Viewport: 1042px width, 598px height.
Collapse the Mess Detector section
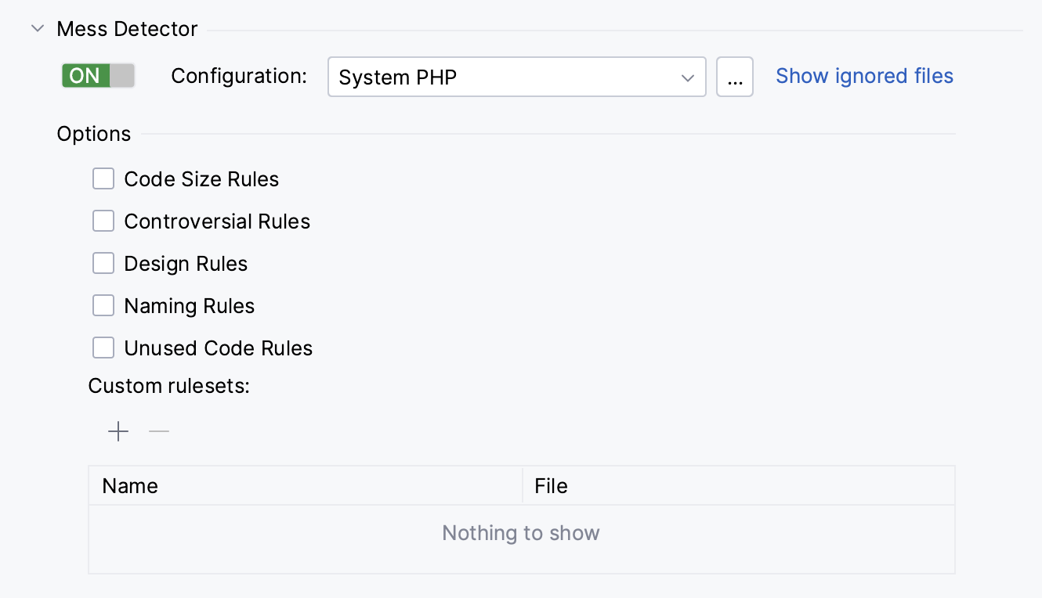pyautogui.click(x=36, y=28)
